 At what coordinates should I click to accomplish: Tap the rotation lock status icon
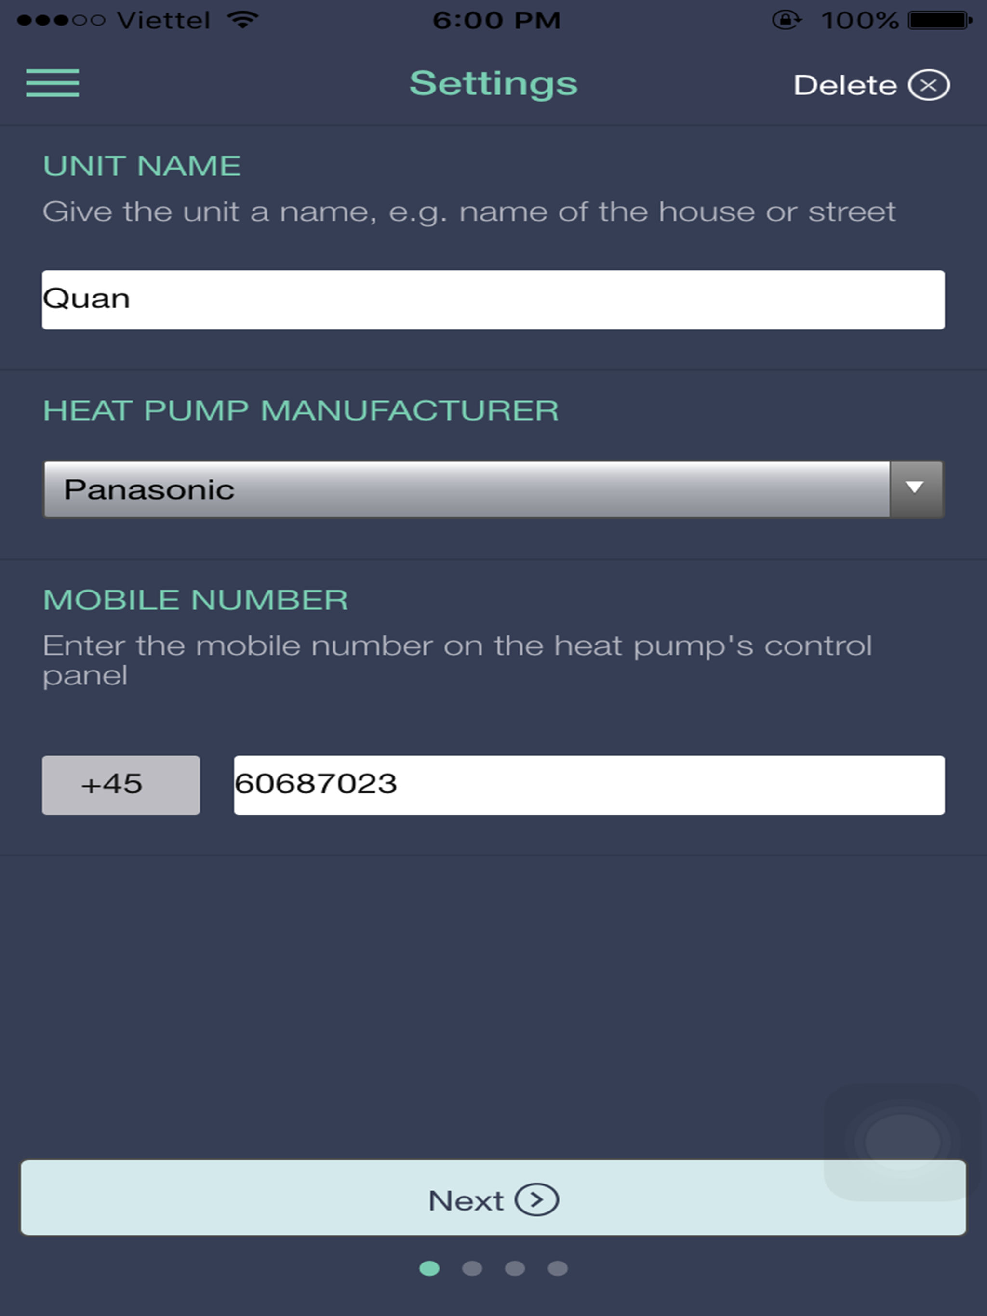pos(787,20)
